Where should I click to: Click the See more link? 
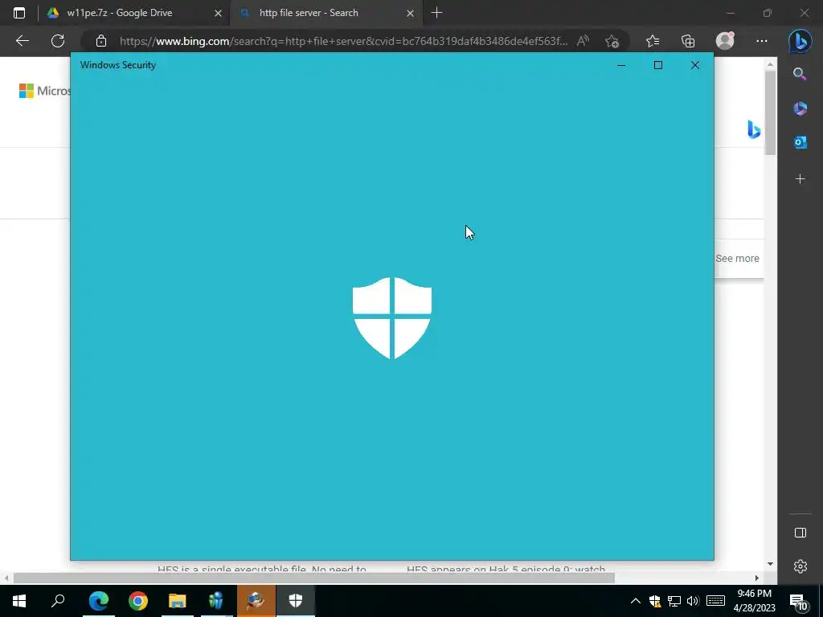[x=737, y=258]
